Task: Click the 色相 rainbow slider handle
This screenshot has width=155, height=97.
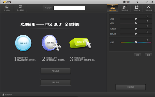Action: 136,42
